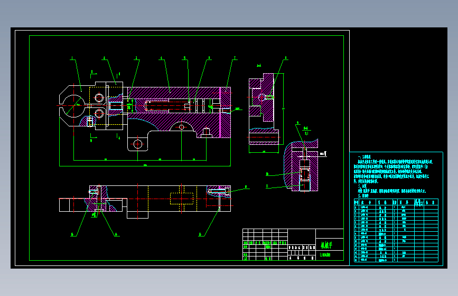Click part callout number 1 label

point(72,58)
